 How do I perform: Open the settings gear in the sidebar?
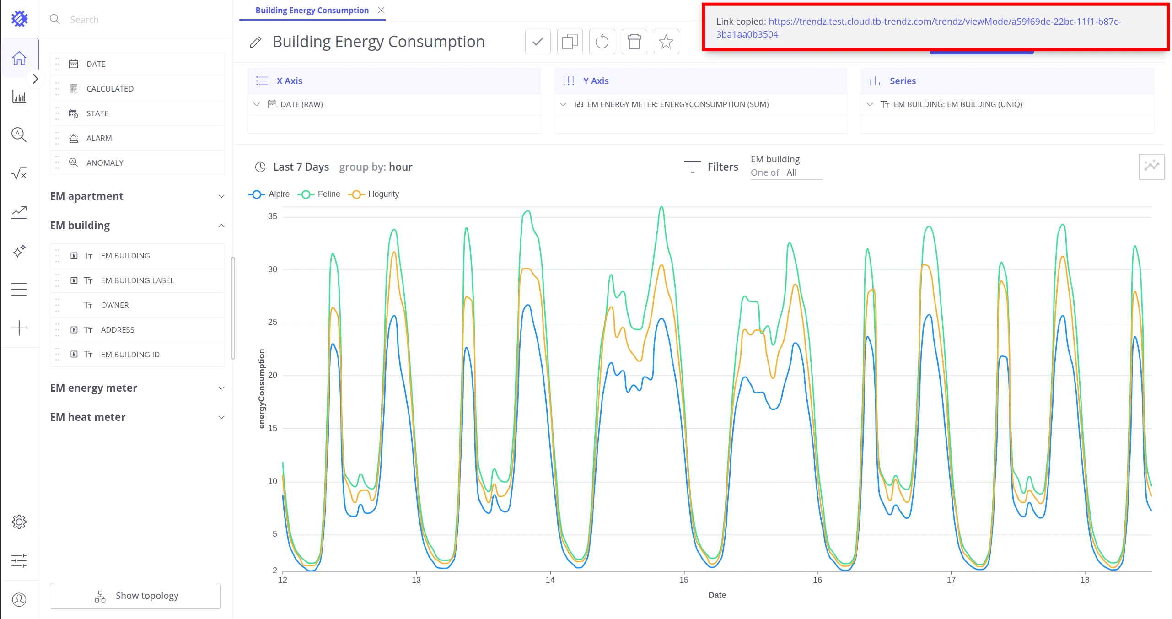[x=19, y=522]
